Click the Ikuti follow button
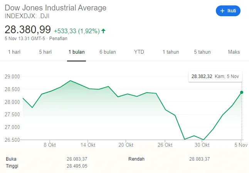The image size is (249, 173). click(x=228, y=11)
